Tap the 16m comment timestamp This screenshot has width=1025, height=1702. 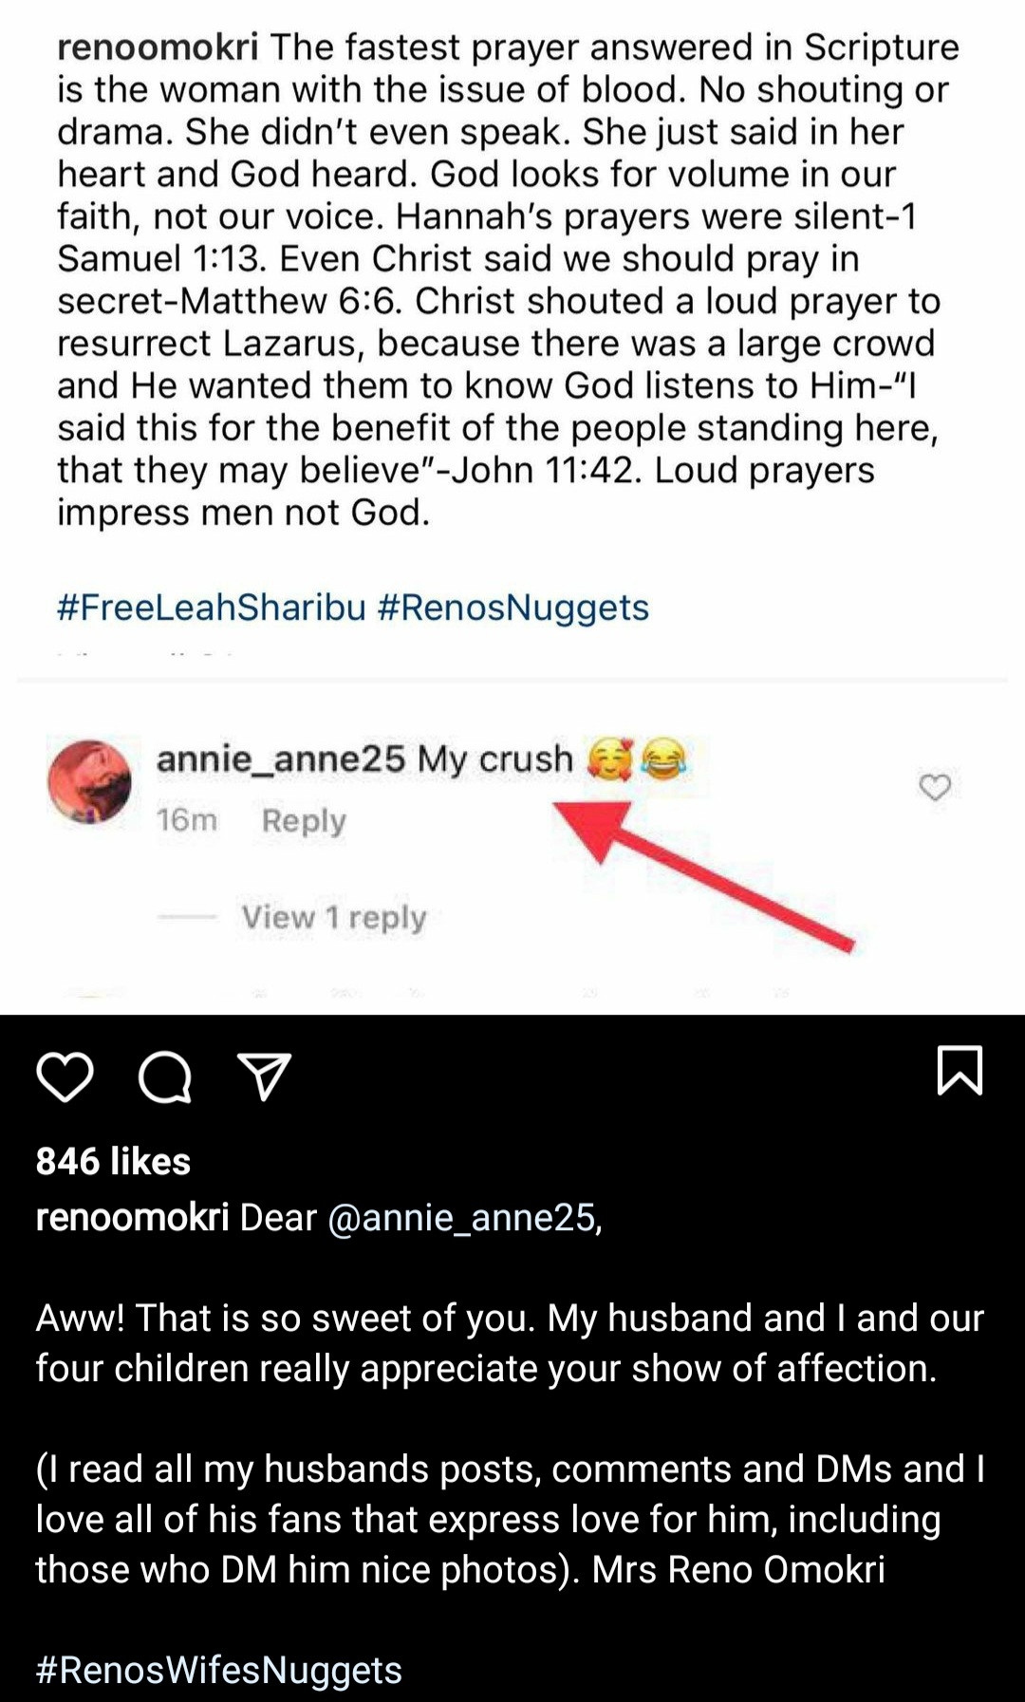[x=187, y=820]
